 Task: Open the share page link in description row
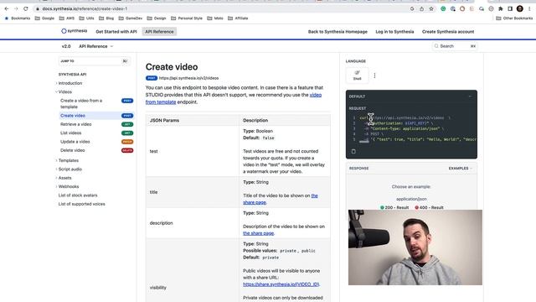tap(259, 233)
